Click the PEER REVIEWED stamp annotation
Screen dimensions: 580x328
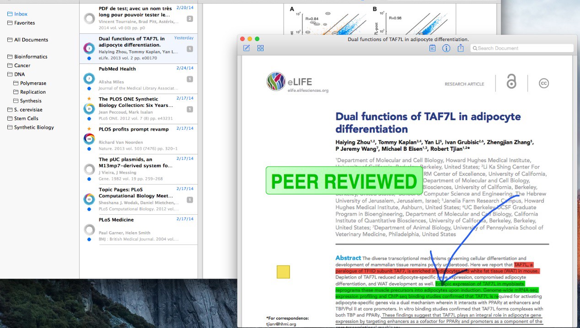coord(344,181)
